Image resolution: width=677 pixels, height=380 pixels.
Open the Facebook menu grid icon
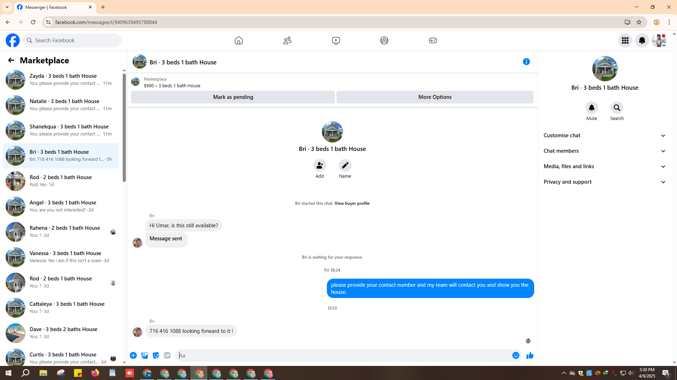[x=625, y=40]
